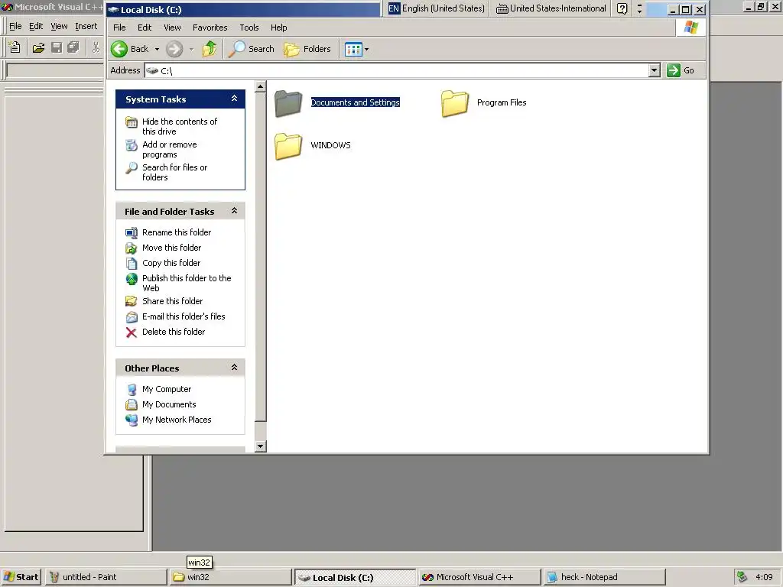Viewport: 783px width, 587px height.
Task: Open Forward button history dropdown
Action: [x=191, y=49]
